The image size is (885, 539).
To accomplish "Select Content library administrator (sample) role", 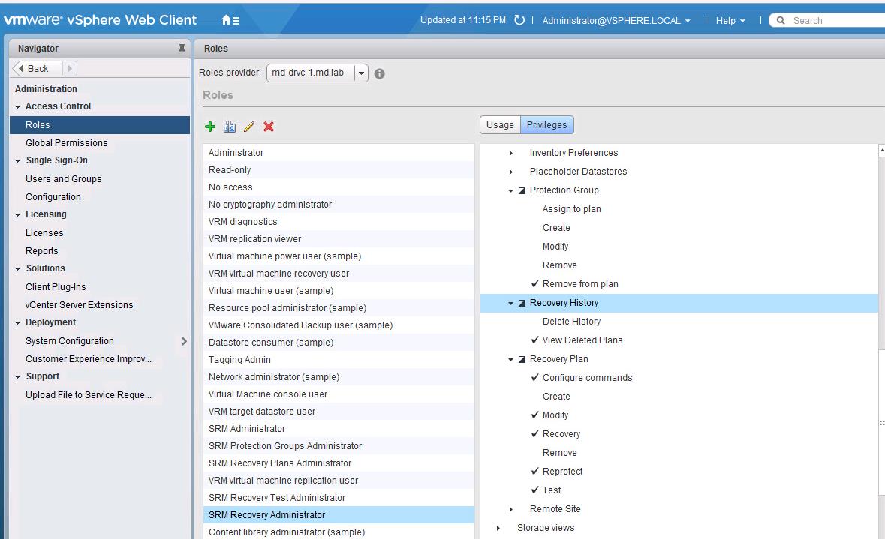I will (x=339, y=532).
